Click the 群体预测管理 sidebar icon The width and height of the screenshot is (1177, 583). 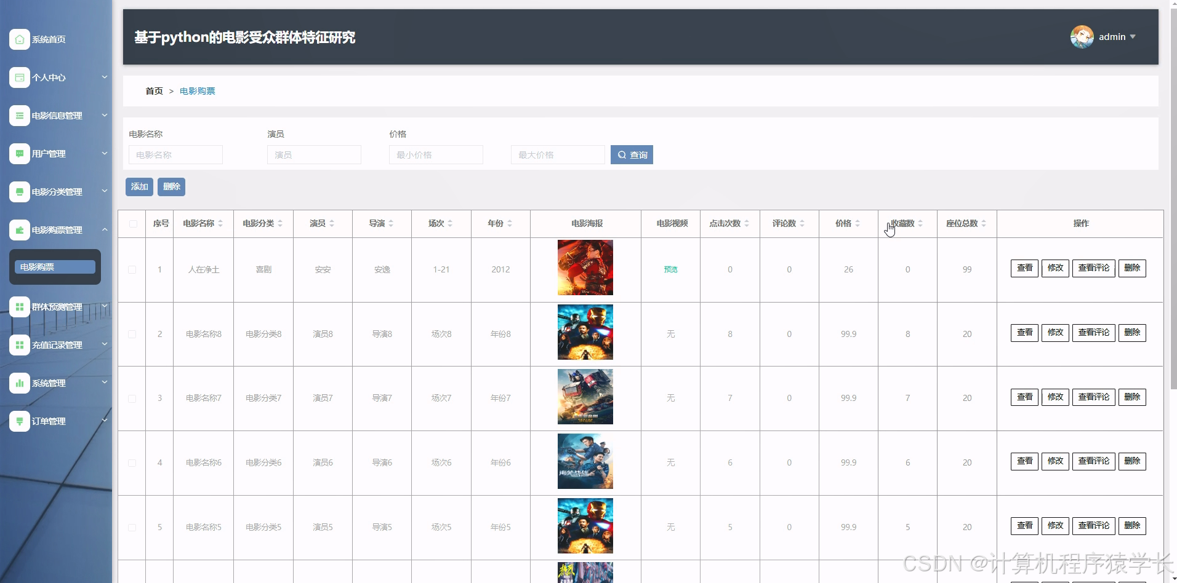pyautogui.click(x=20, y=307)
